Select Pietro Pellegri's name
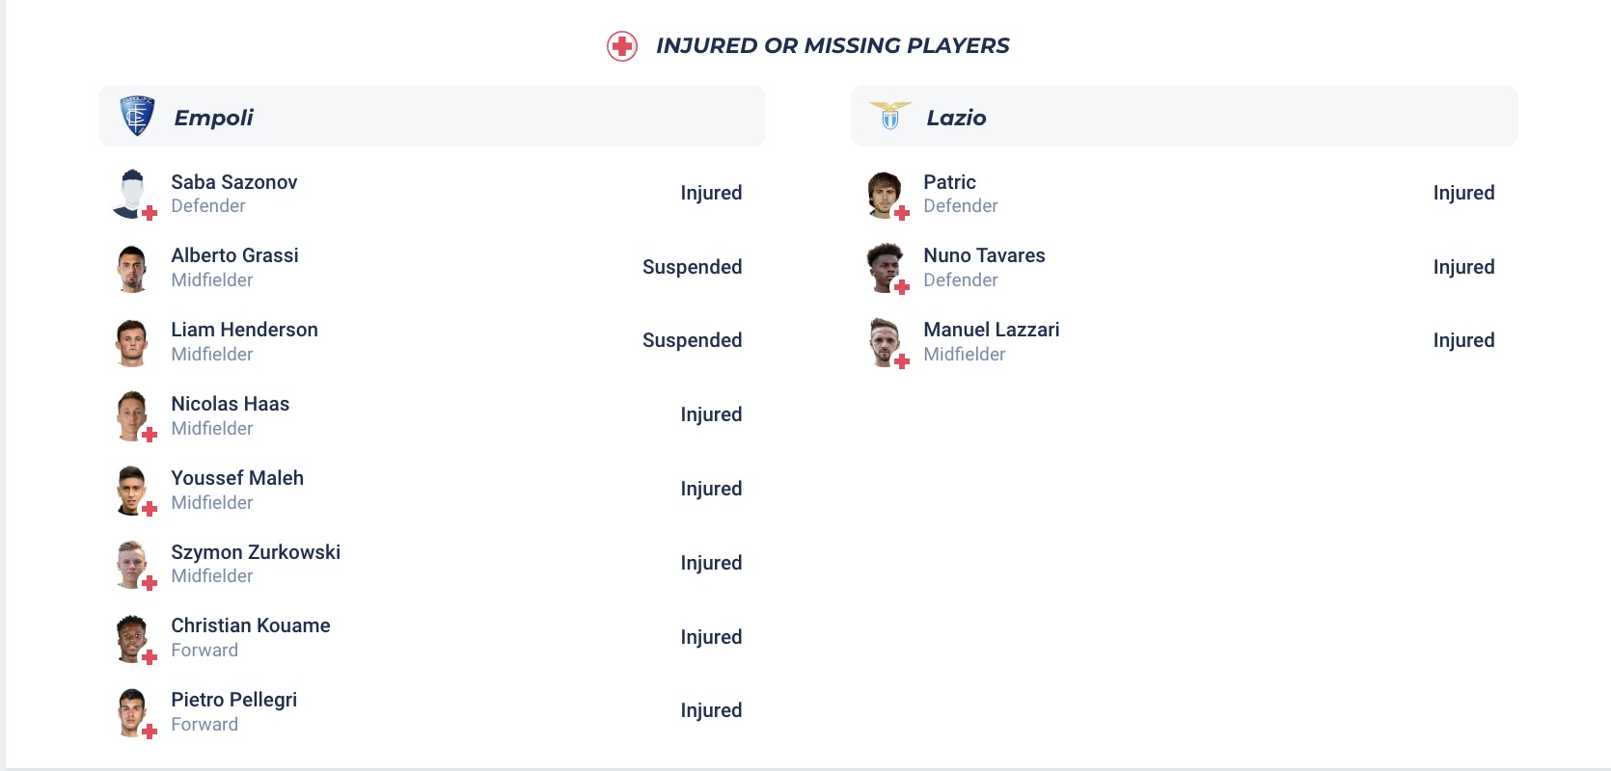This screenshot has height=771, width=1611. (x=233, y=700)
